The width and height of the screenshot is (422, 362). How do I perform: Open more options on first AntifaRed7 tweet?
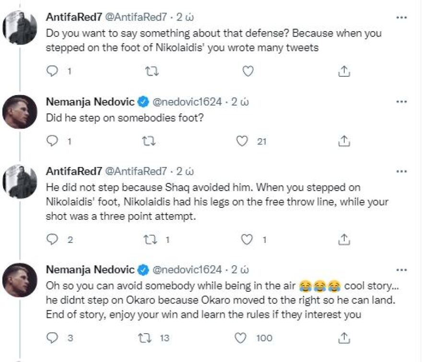pyautogui.click(x=401, y=17)
